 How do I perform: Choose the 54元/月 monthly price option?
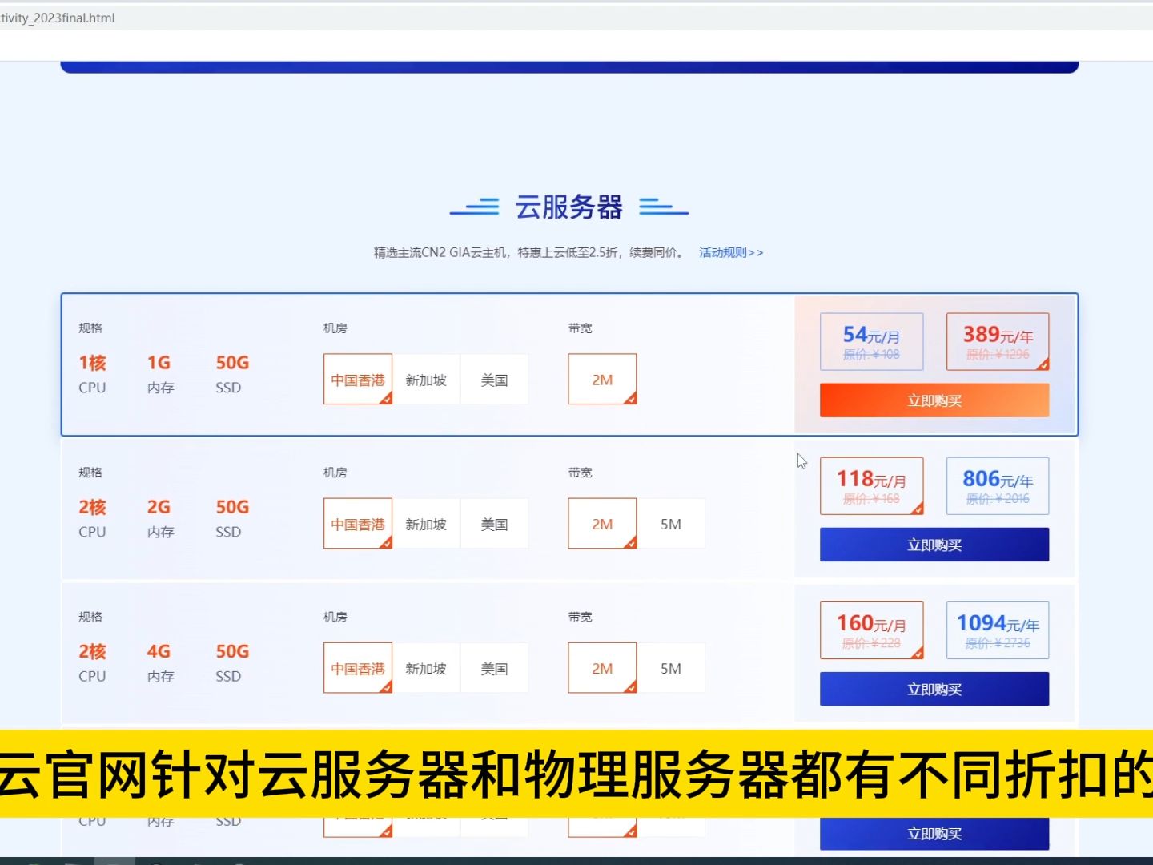coord(871,342)
